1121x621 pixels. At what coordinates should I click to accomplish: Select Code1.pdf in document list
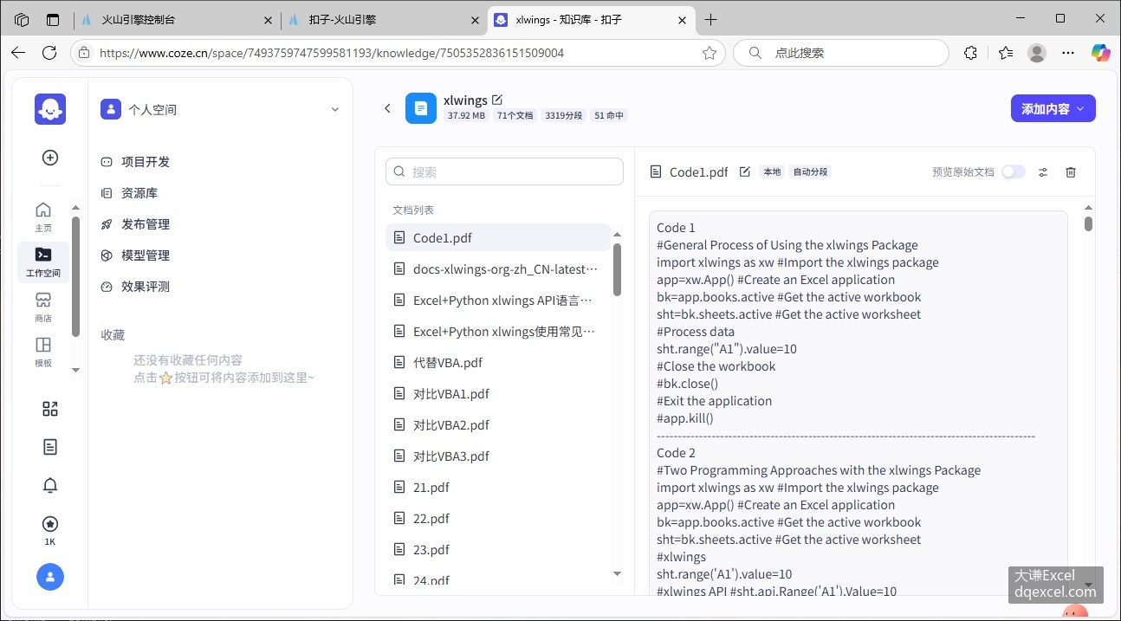(x=498, y=238)
